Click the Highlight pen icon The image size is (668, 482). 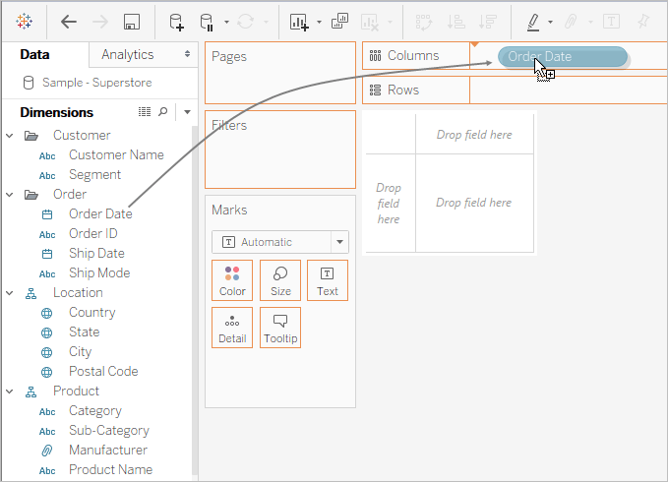532,21
